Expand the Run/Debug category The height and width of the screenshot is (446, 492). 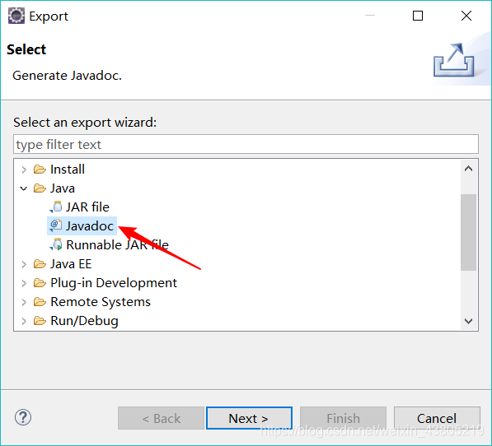coord(24,321)
